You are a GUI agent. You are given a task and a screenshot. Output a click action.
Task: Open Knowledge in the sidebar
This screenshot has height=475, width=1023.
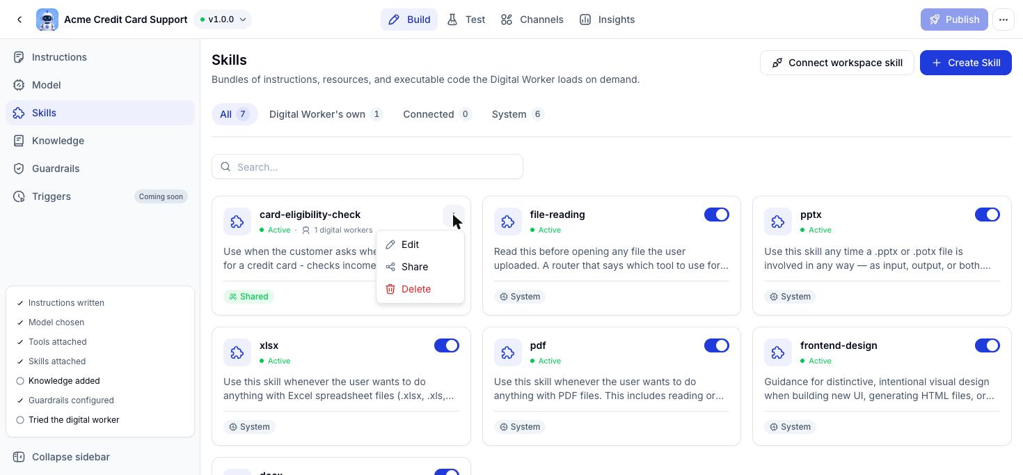(x=100, y=141)
